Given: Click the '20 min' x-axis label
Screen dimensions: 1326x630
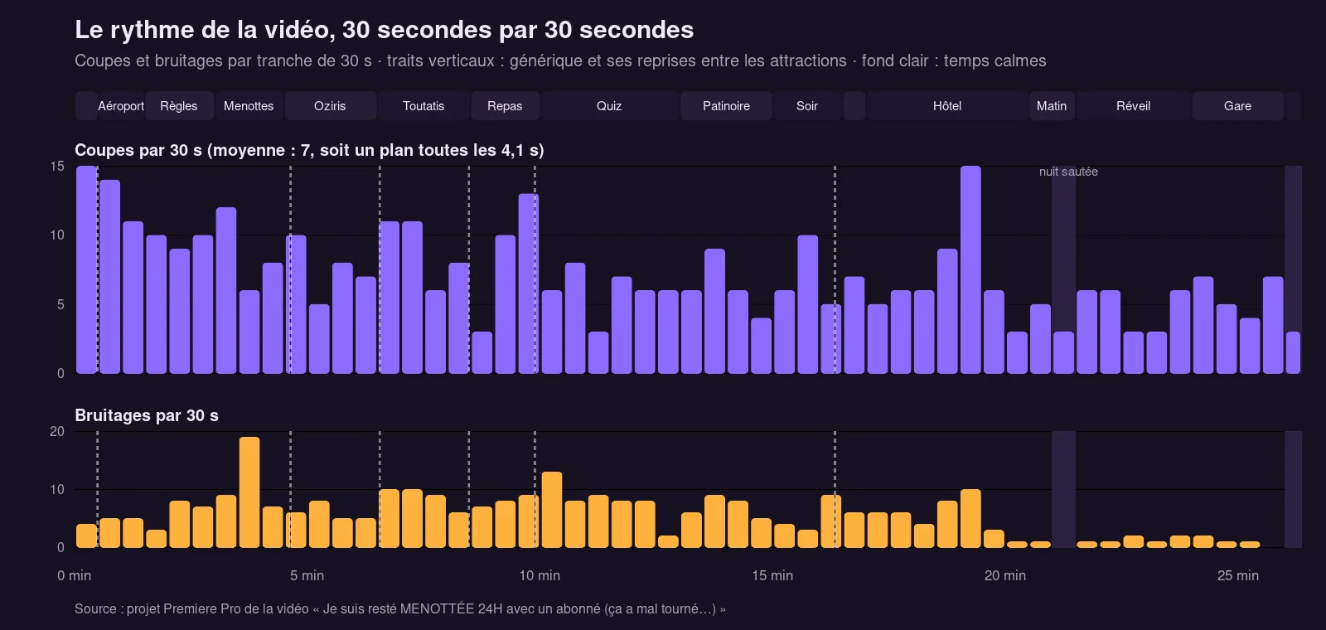Looking at the screenshot, I should [x=1005, y=575].
